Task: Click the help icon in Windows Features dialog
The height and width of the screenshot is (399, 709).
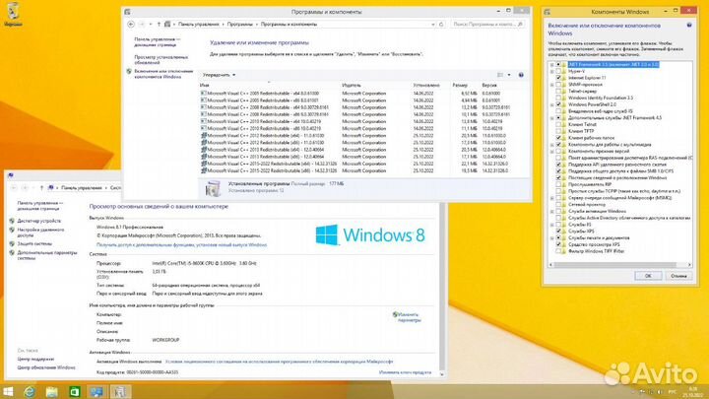Action: click(x=689, y=26)
